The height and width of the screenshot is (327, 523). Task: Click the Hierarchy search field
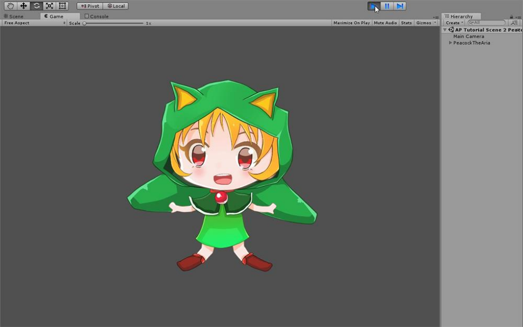[487, 23]
